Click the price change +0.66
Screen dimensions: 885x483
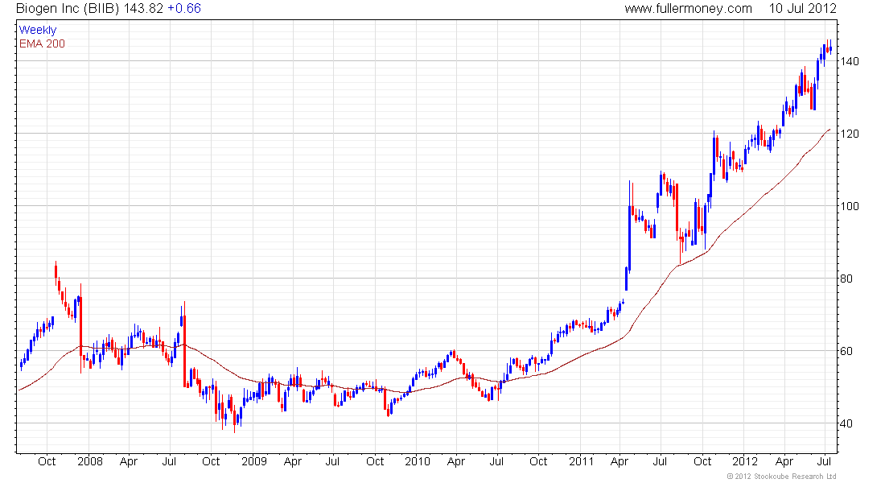(184, 9)
